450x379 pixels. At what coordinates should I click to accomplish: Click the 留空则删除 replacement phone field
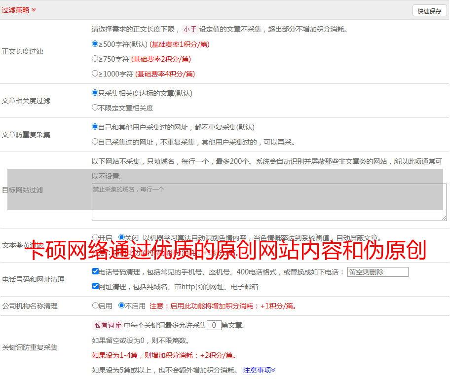pos(377,272)
